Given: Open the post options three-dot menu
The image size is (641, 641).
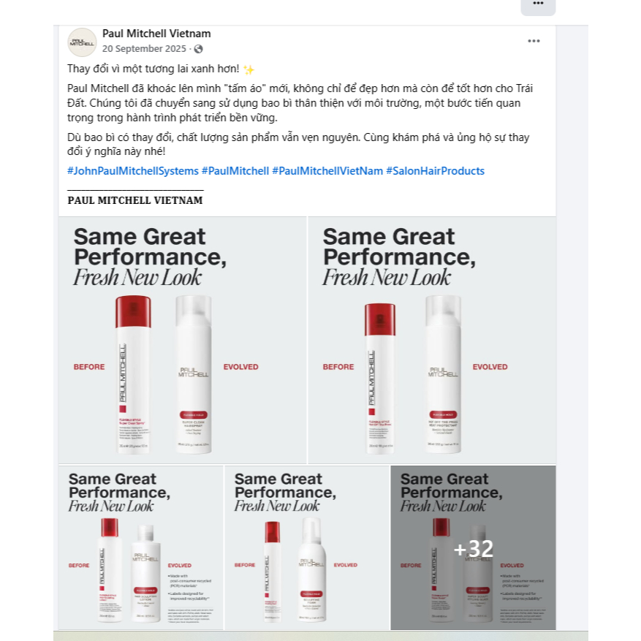Looking at the screenshot, I should (534, 41).
